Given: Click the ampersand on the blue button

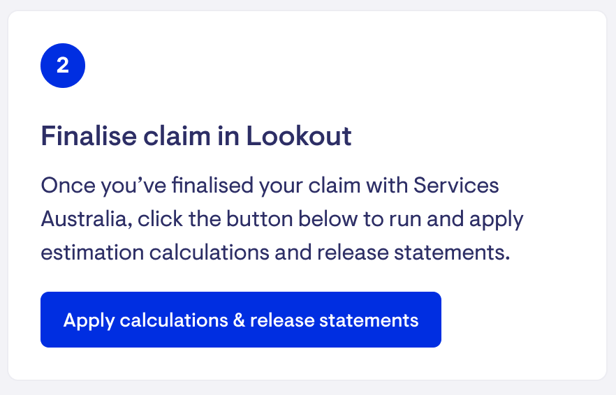Looking at the screenshot, I should click(239, 320).
